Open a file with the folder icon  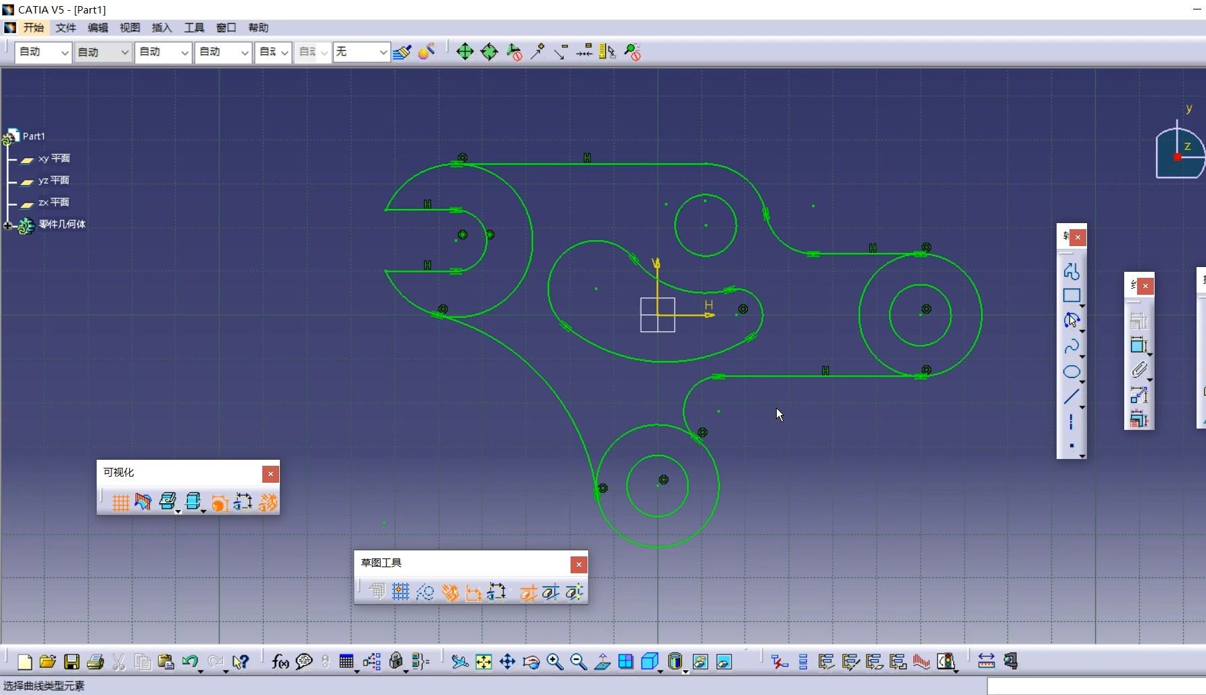pos(47,662)
